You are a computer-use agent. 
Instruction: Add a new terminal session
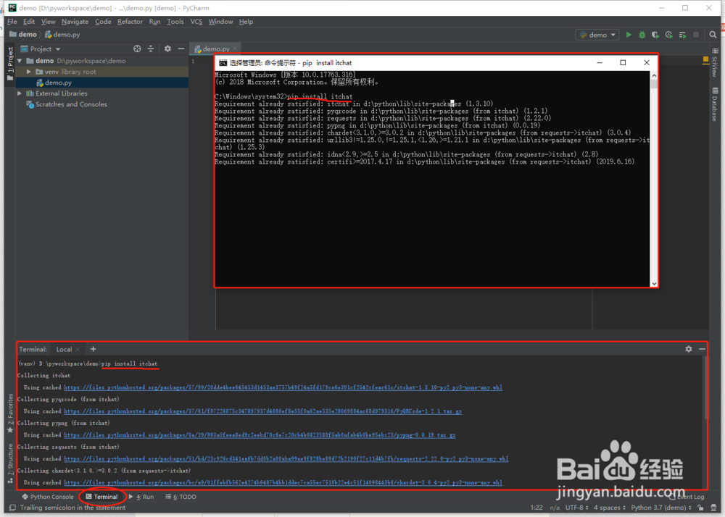(93, 349)
